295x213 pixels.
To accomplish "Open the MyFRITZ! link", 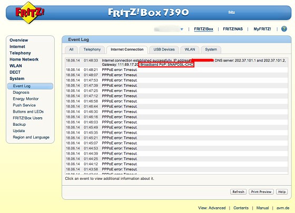I will click(x=262, y=29).
